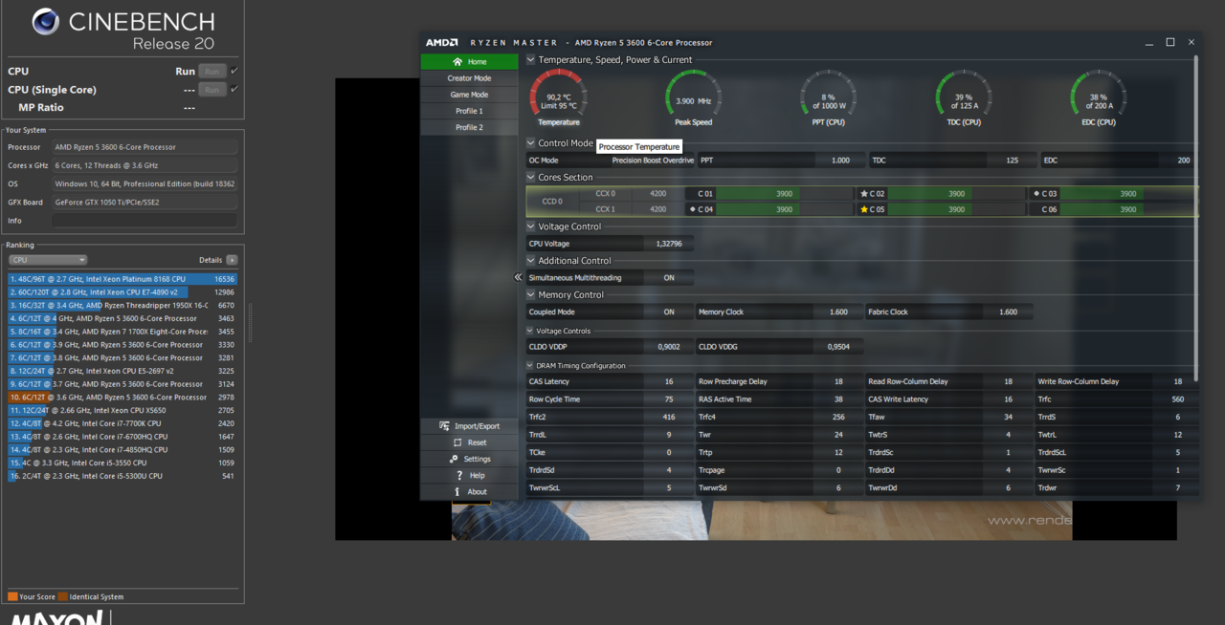1225x625 pixels.
Task: Open Ryzen Master Settings
Action: click(x=469, y=459)
